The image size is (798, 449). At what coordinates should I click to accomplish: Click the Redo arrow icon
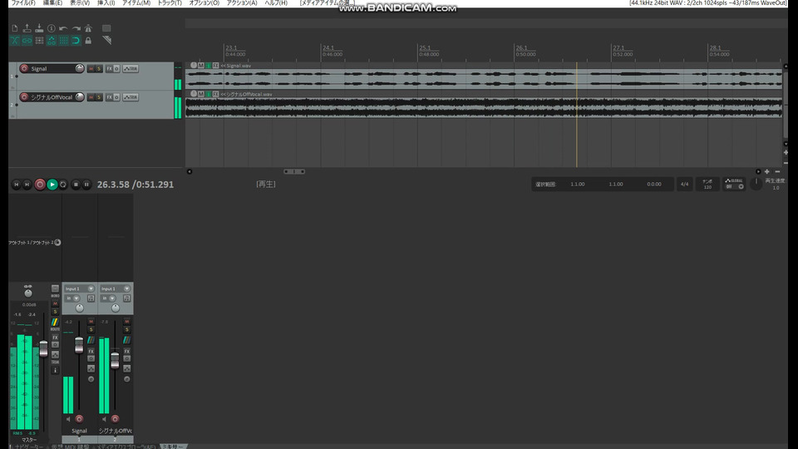point(76,28)
